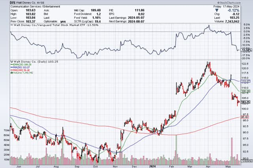Viewport: 253px width, 168px height.
Task: Click the P/E value 111.86
Action: click(x=140, y=10)
